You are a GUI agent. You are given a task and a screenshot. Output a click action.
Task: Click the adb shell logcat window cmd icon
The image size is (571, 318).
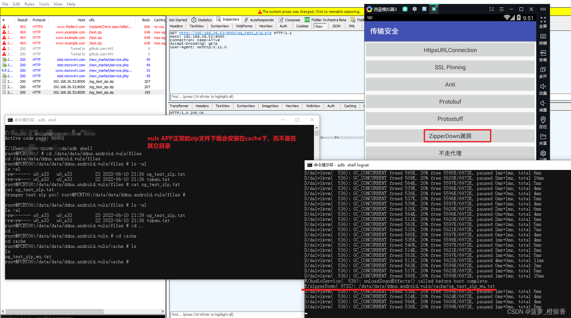pyautogui.click(x=310, y=165)
